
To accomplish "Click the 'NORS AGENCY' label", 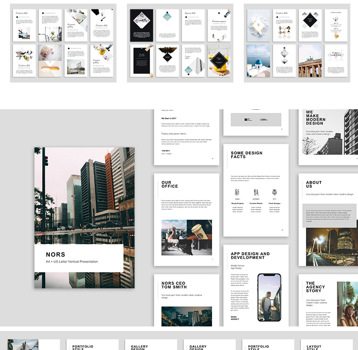I will [235, 318].
